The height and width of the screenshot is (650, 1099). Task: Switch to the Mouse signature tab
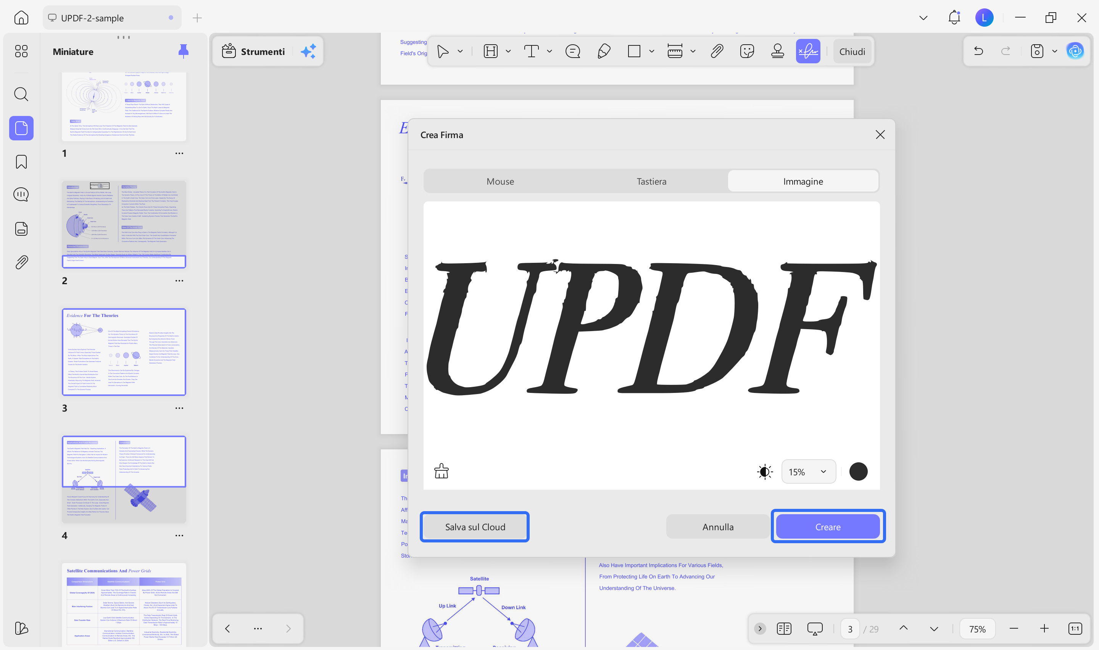coord(500,181)
